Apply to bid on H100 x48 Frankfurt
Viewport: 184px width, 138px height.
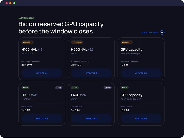42,118
